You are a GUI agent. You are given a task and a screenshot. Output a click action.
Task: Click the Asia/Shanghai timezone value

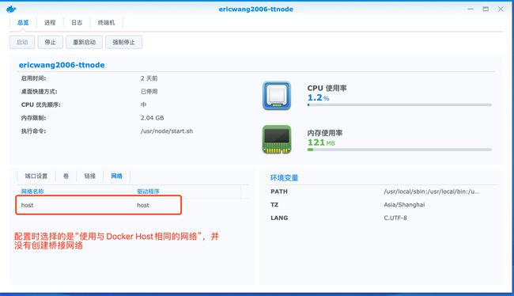pos(404,205)
